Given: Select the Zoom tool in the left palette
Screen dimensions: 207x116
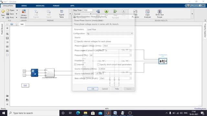Looking at the screenshot, I should (7, 34).
